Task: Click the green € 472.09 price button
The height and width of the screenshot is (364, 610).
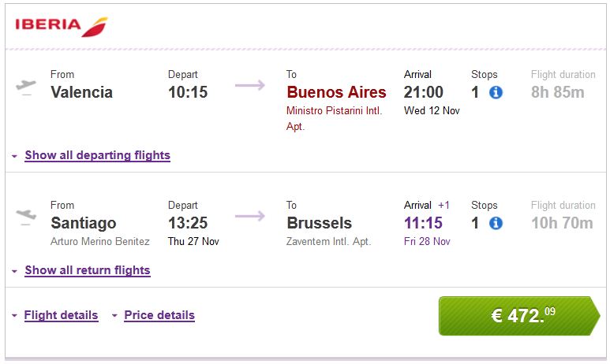Action: (x=518, y=315)
